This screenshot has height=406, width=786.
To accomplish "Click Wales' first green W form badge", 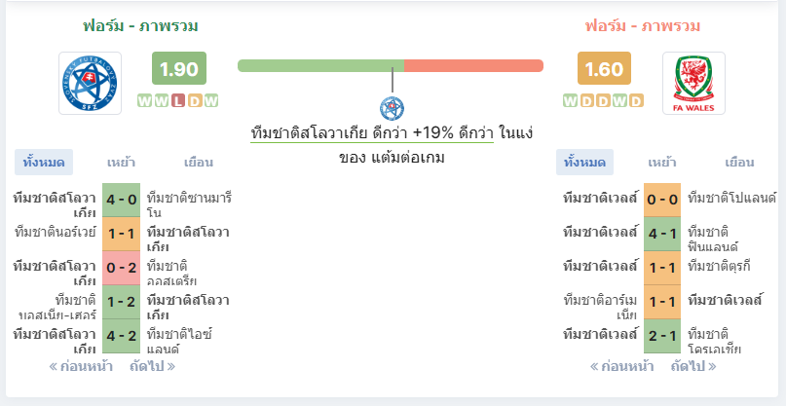I will (570, 101).
